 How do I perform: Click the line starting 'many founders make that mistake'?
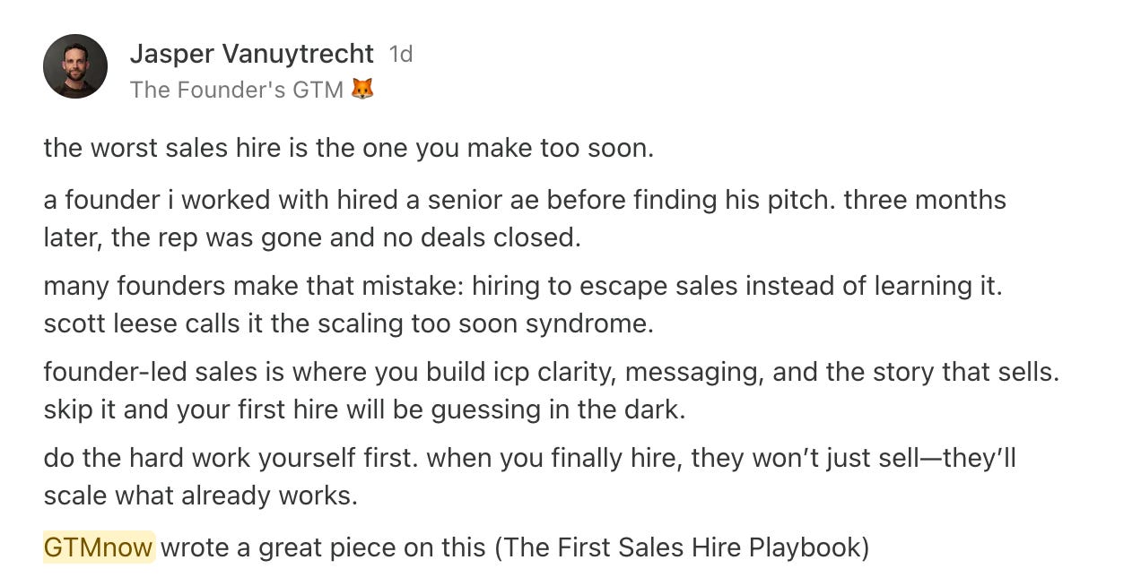pos(522,286)
